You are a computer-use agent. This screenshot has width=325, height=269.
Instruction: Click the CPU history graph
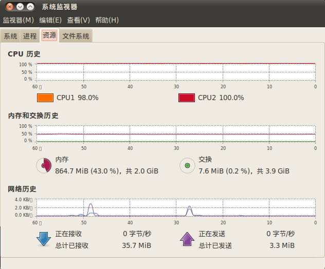coord(175,72)
